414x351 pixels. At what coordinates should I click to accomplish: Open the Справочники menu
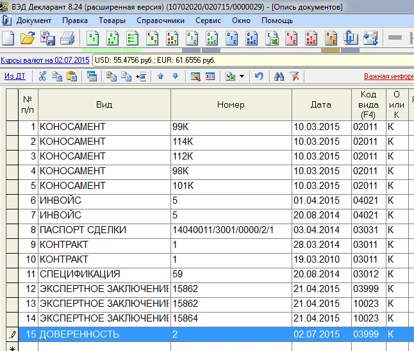[160, 20]
